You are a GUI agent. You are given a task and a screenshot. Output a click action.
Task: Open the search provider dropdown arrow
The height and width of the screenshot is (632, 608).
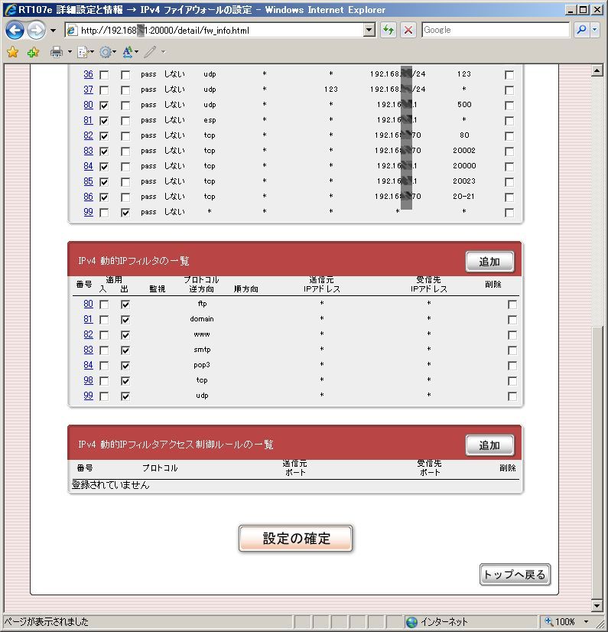tap(595, 30)
